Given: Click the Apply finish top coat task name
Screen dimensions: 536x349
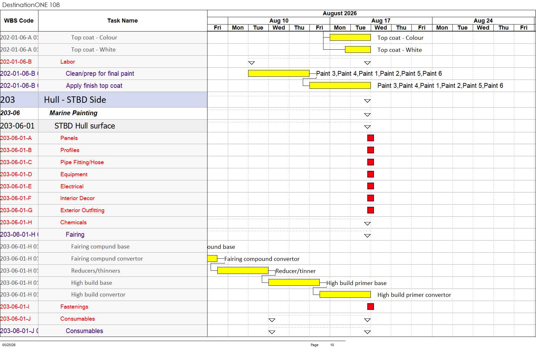Looking at the screenshot, I should (x=94, y=86).
